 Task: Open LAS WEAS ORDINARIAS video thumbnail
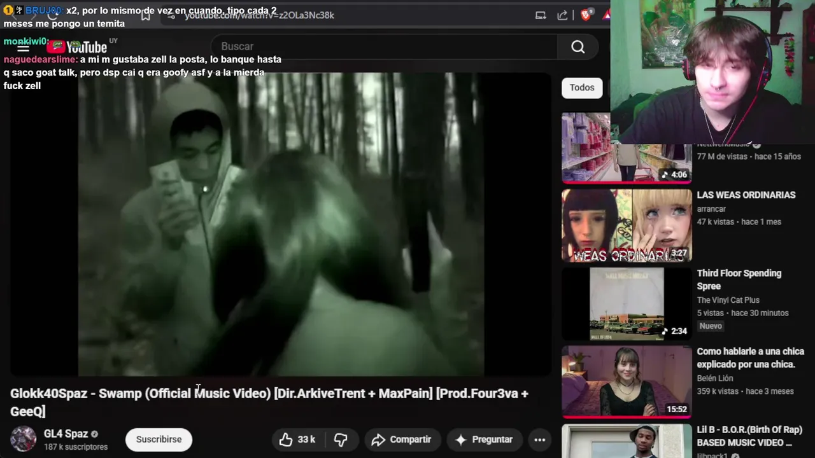click(627, 225)
